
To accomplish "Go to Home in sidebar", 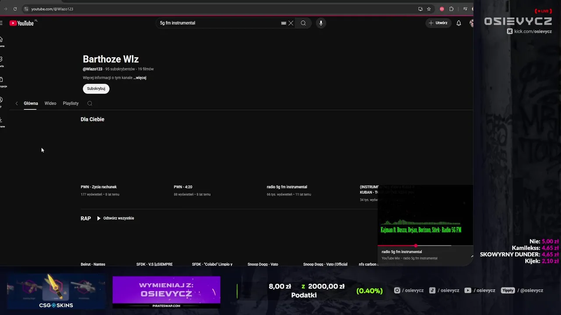I will click(x=2, y=42).
